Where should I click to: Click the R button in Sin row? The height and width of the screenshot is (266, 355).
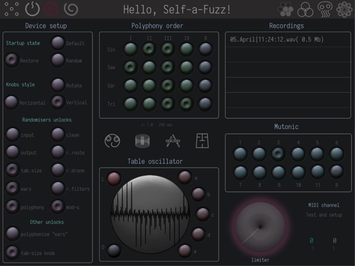click(x=205, y=49)
